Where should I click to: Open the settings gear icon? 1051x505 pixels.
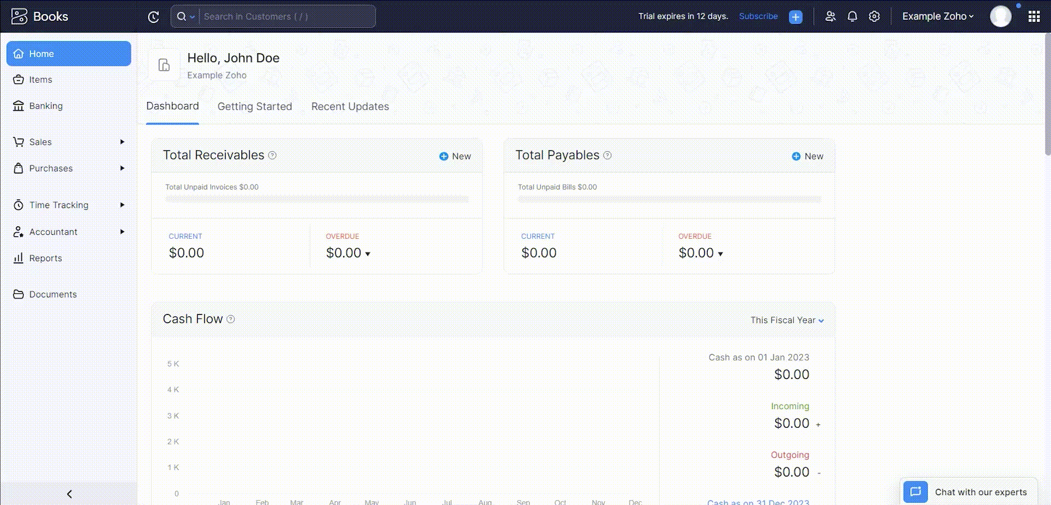(x=874, y=16)
